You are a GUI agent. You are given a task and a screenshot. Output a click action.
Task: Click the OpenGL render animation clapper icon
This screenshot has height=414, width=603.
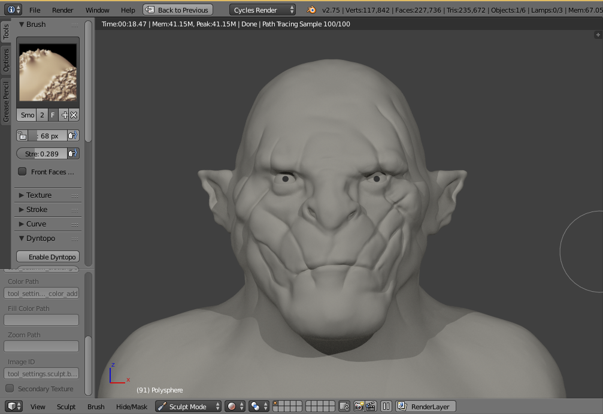click(370, 407)
